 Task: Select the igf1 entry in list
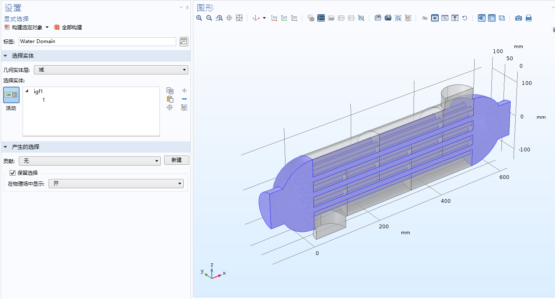[39, 91]
